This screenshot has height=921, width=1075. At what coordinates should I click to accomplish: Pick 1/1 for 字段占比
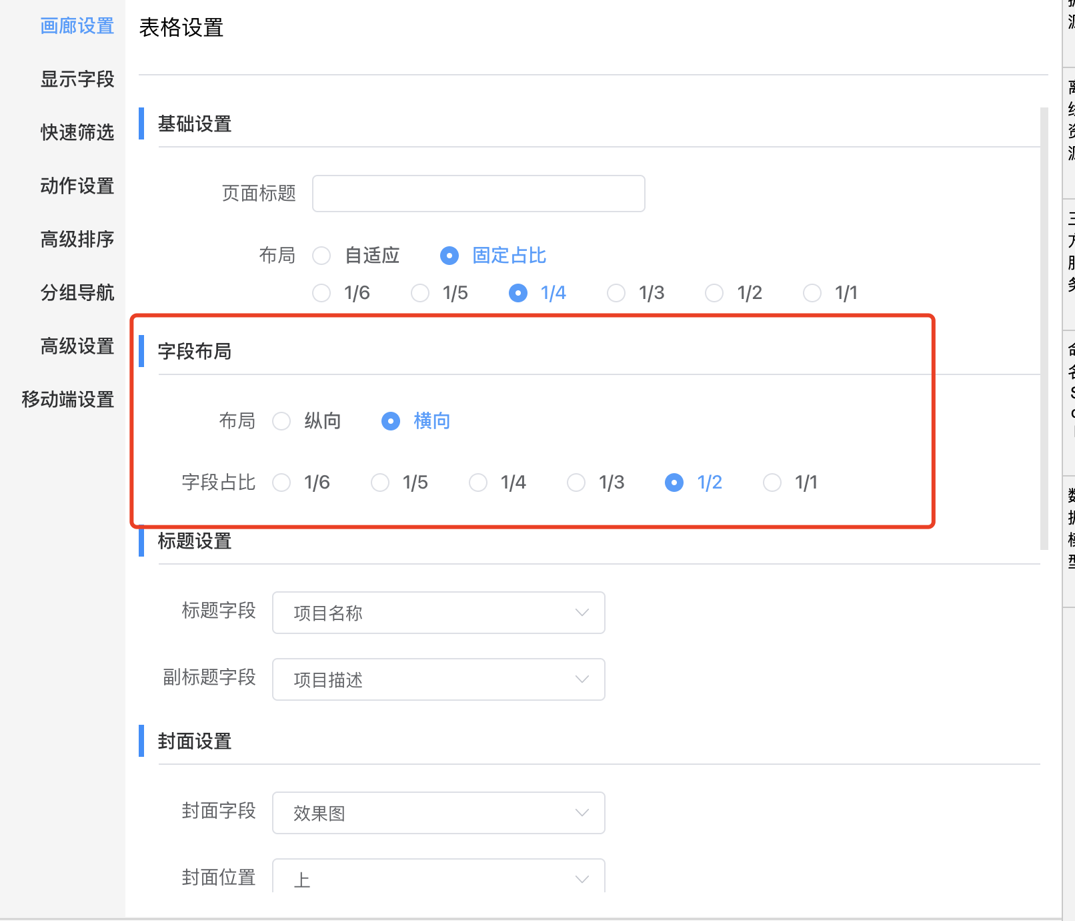772,483
